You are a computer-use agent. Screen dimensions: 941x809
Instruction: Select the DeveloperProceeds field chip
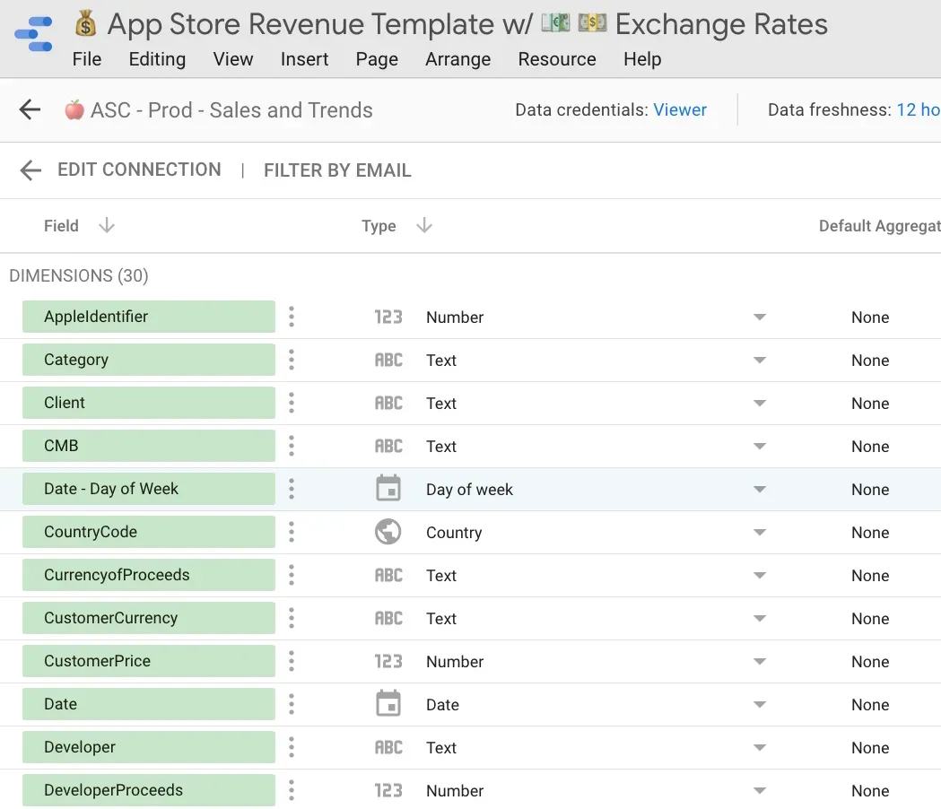pyautogui.click(x=149, y=790)
